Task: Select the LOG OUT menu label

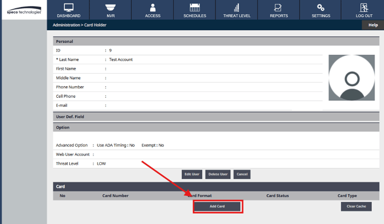Action: coord(364,15)
